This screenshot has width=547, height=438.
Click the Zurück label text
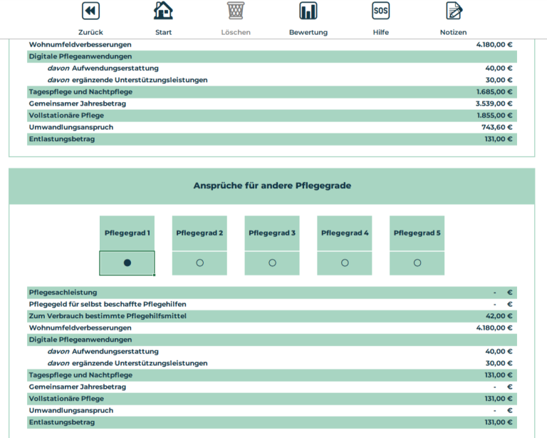[x=90, y=32]
